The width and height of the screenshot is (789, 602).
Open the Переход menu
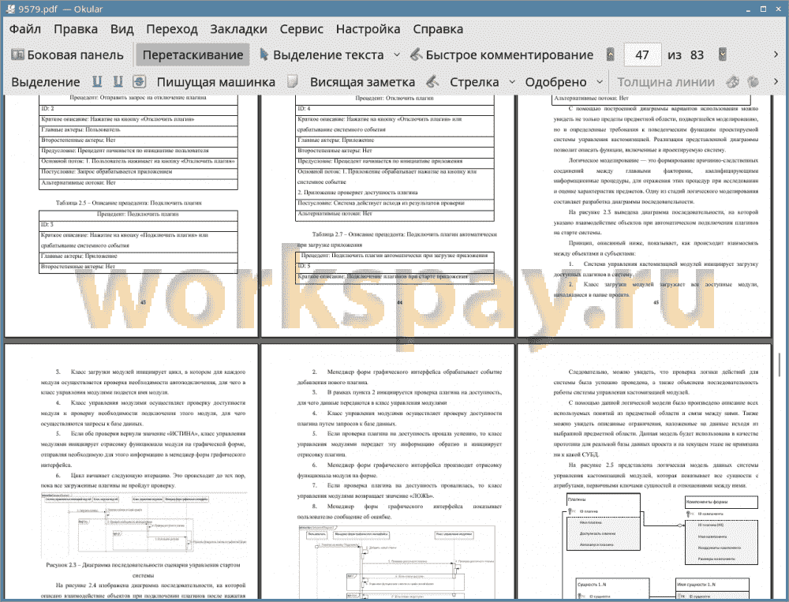[172, 29]
